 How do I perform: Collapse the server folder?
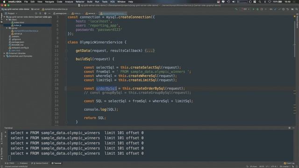tap(7, 28)
